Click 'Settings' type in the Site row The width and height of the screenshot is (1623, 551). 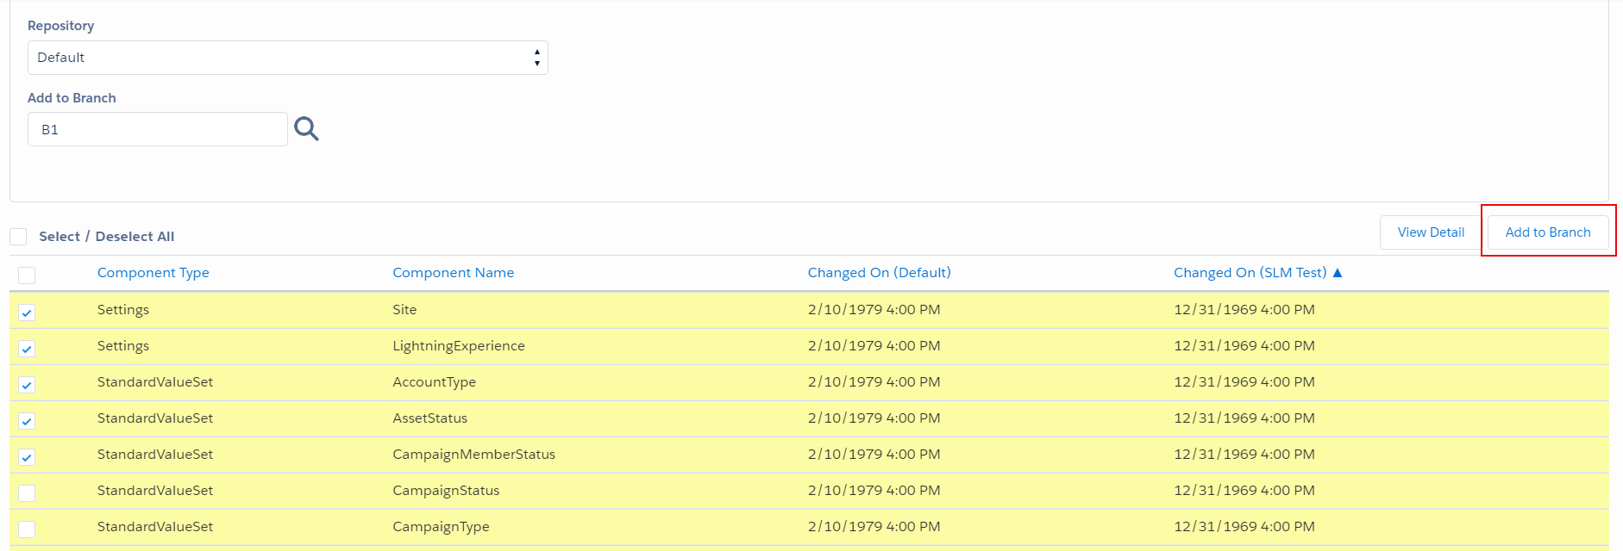coord(123,310)
